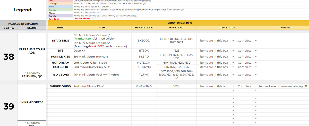Click the 'items are in transit to KR address' description

92,7
